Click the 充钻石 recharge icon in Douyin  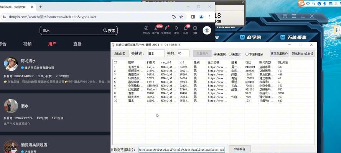tap(147, 28)
